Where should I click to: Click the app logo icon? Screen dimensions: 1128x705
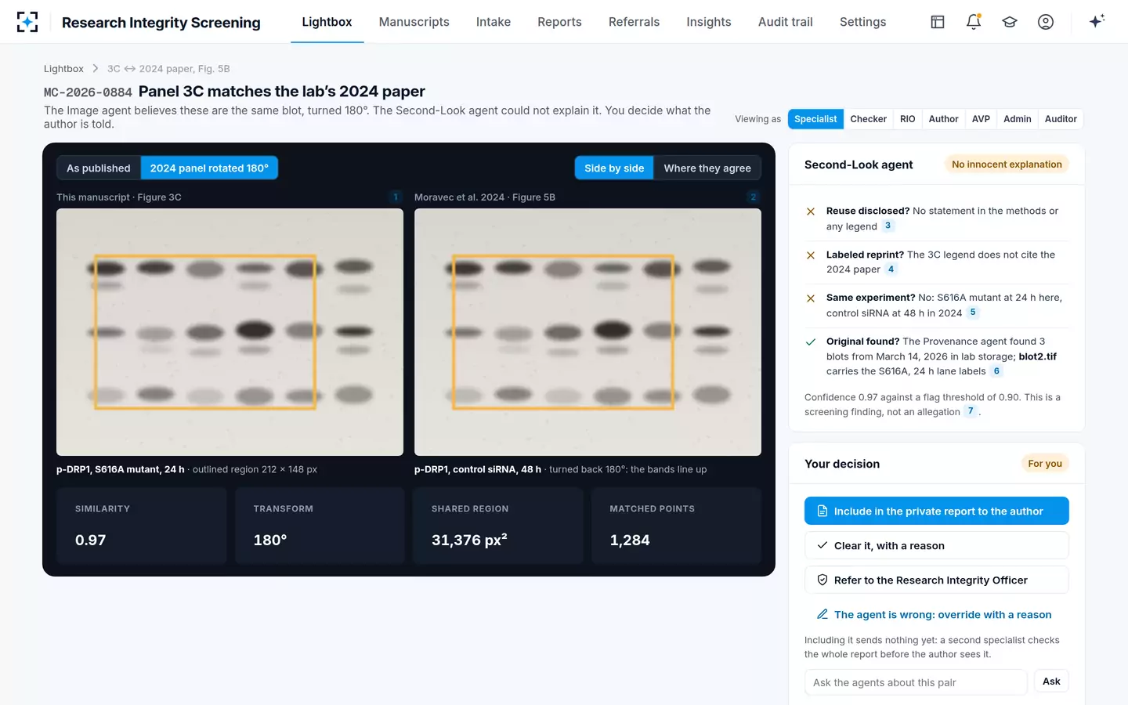(x=27, y=22)
